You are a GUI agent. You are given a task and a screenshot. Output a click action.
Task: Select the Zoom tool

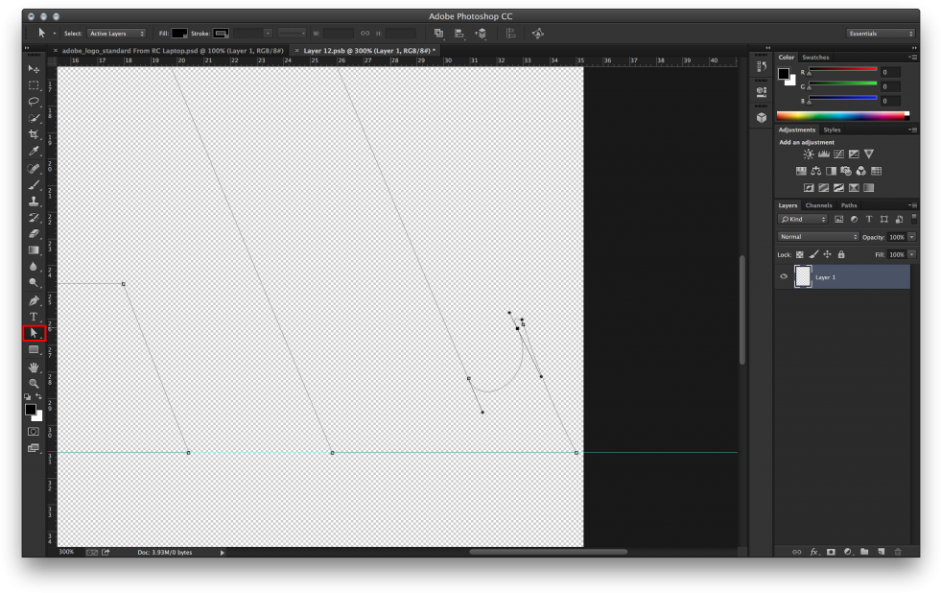pyautogui.click(x=34, y=382)
